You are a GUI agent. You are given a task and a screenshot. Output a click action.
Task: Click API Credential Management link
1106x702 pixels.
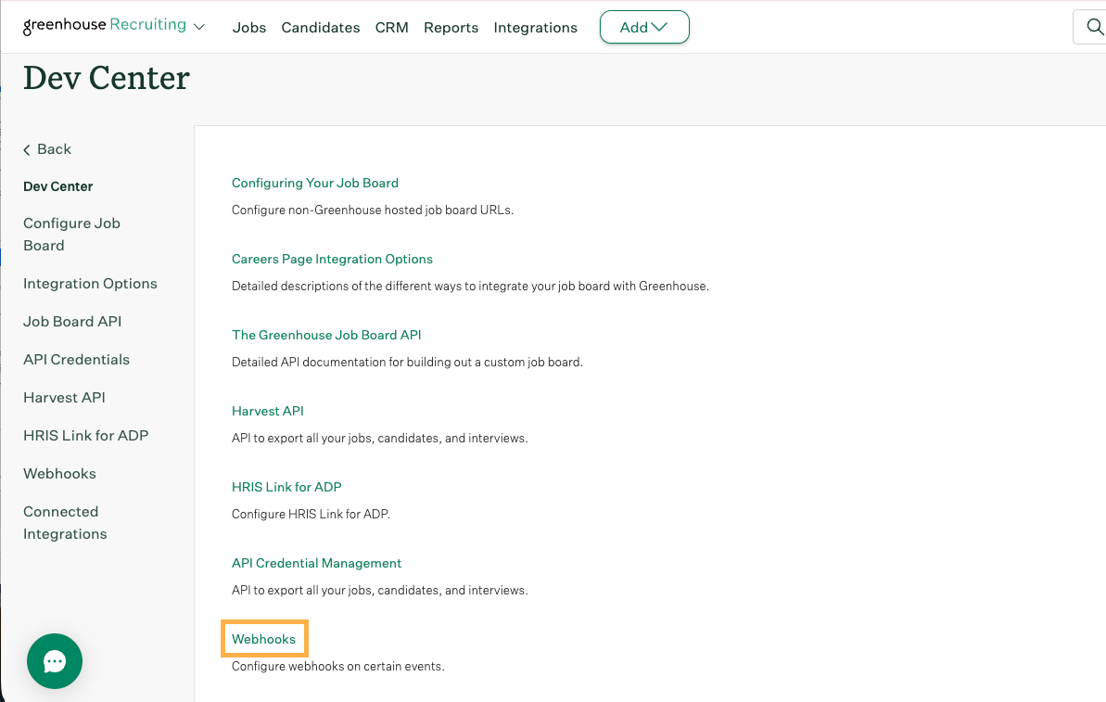tap(316, 563)
